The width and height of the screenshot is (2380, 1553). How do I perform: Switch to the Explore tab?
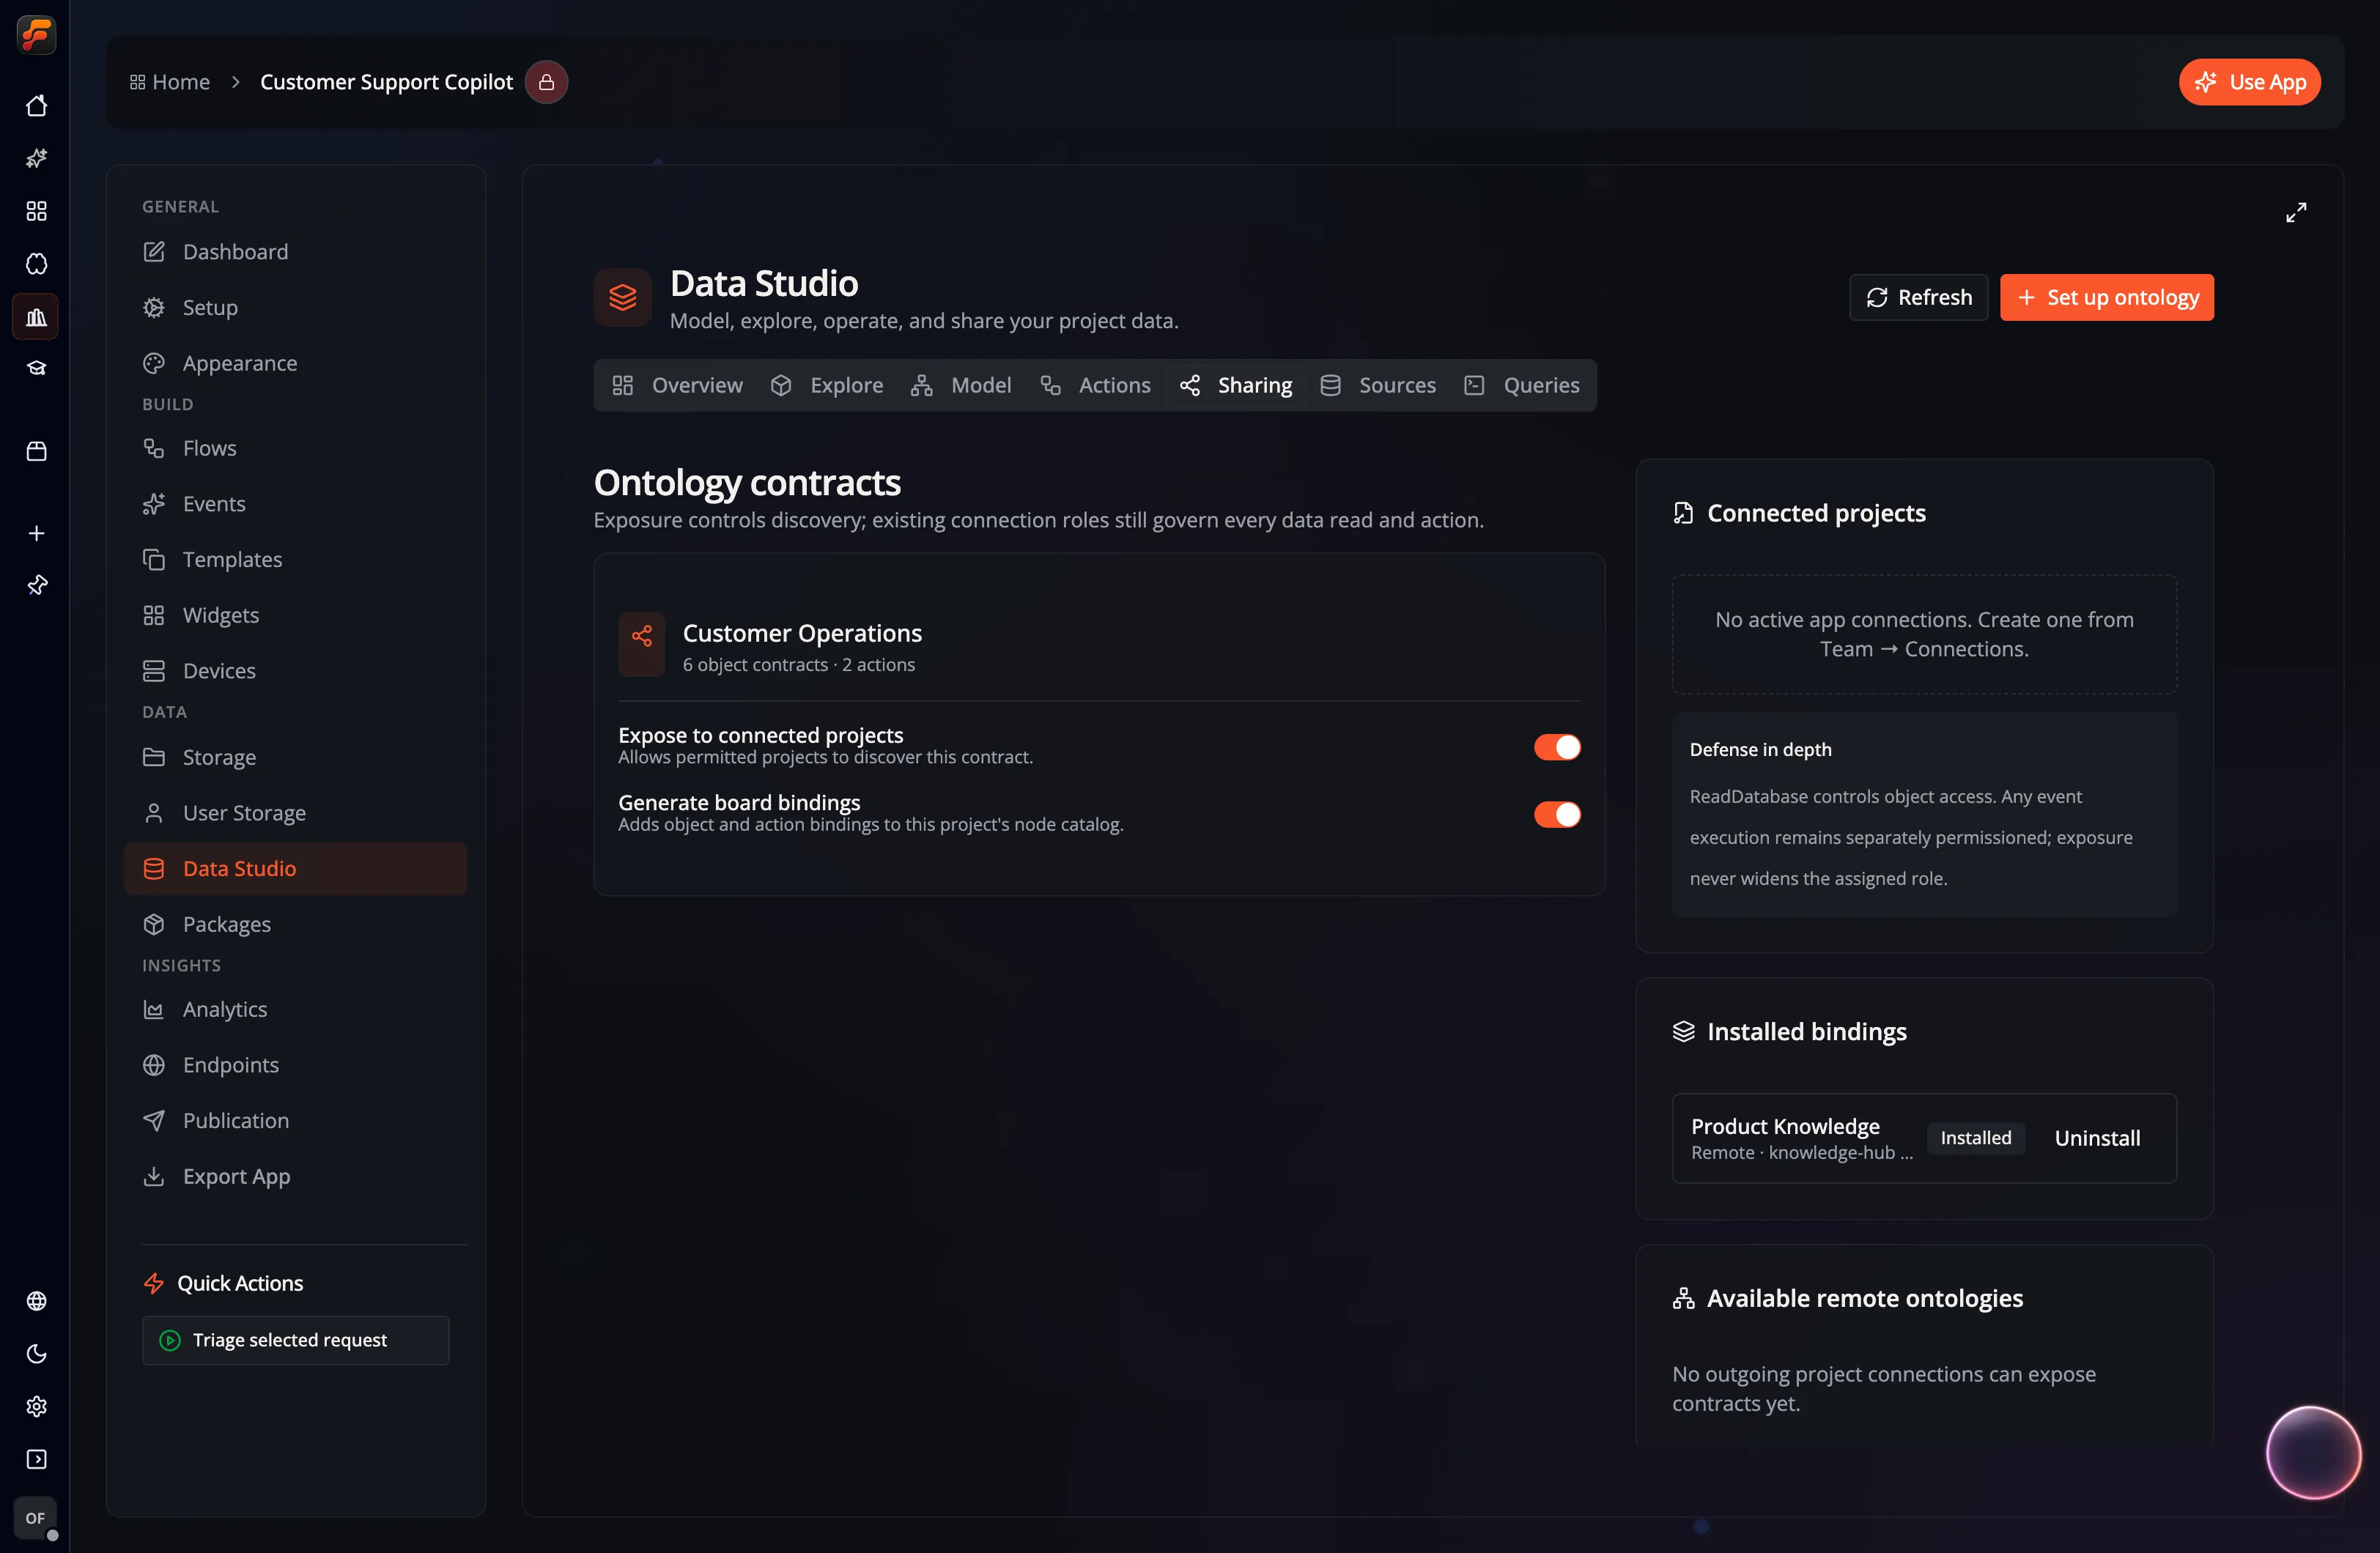[x=827, y=385]
